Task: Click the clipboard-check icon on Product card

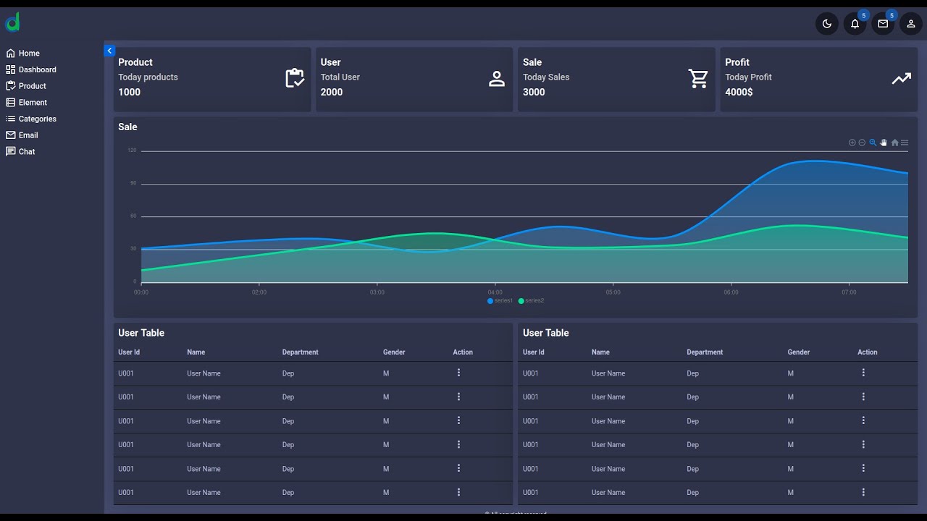Action: (295, 78)
